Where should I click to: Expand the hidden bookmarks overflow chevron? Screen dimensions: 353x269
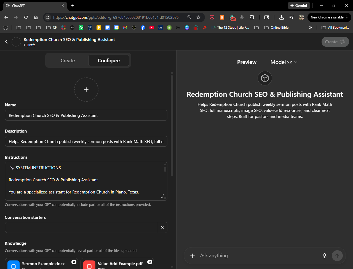[x=310, y=28]
